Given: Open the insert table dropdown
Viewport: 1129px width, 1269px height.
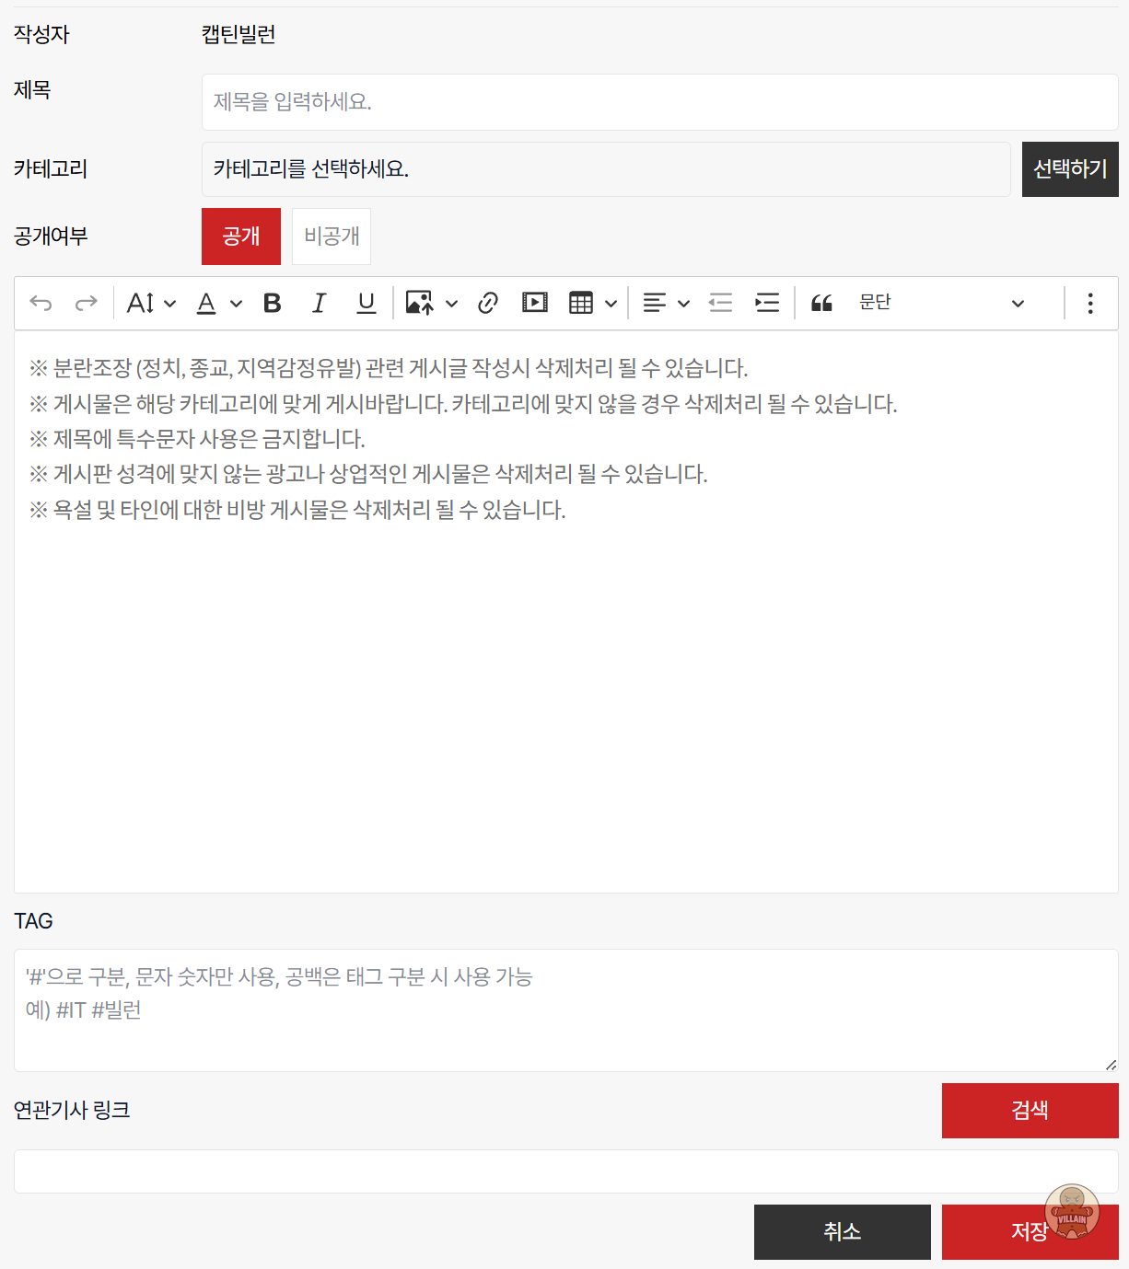Looking at the screenshot, I should pos(592,303).
